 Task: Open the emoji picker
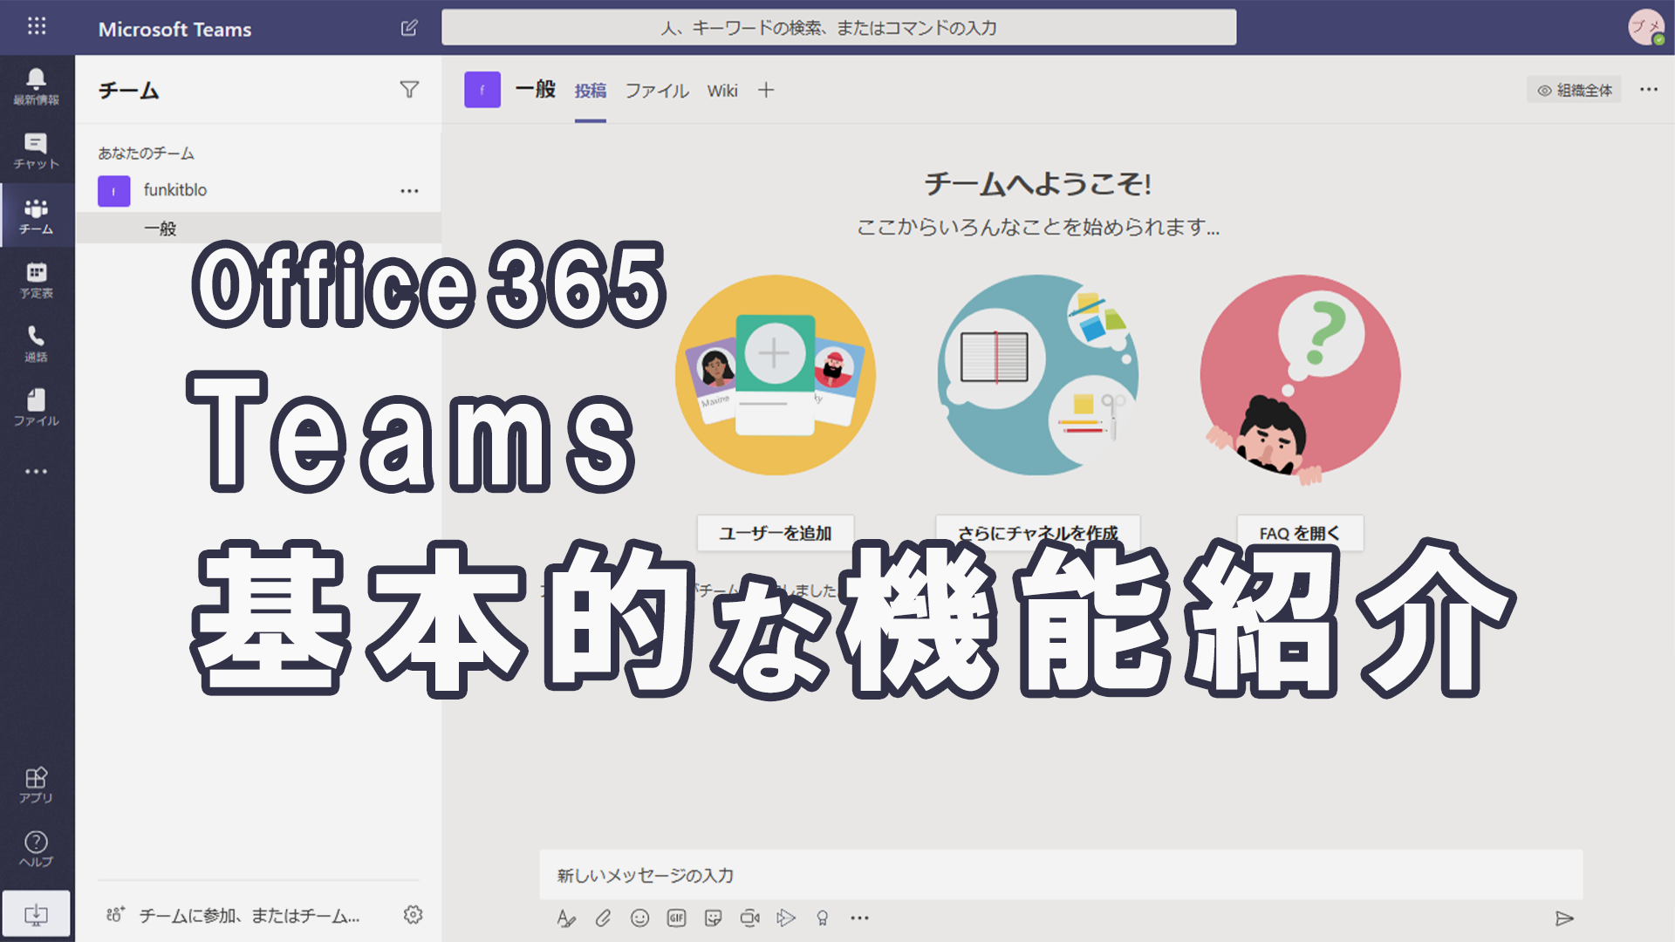pyautogui.click(x=639, y=918)
